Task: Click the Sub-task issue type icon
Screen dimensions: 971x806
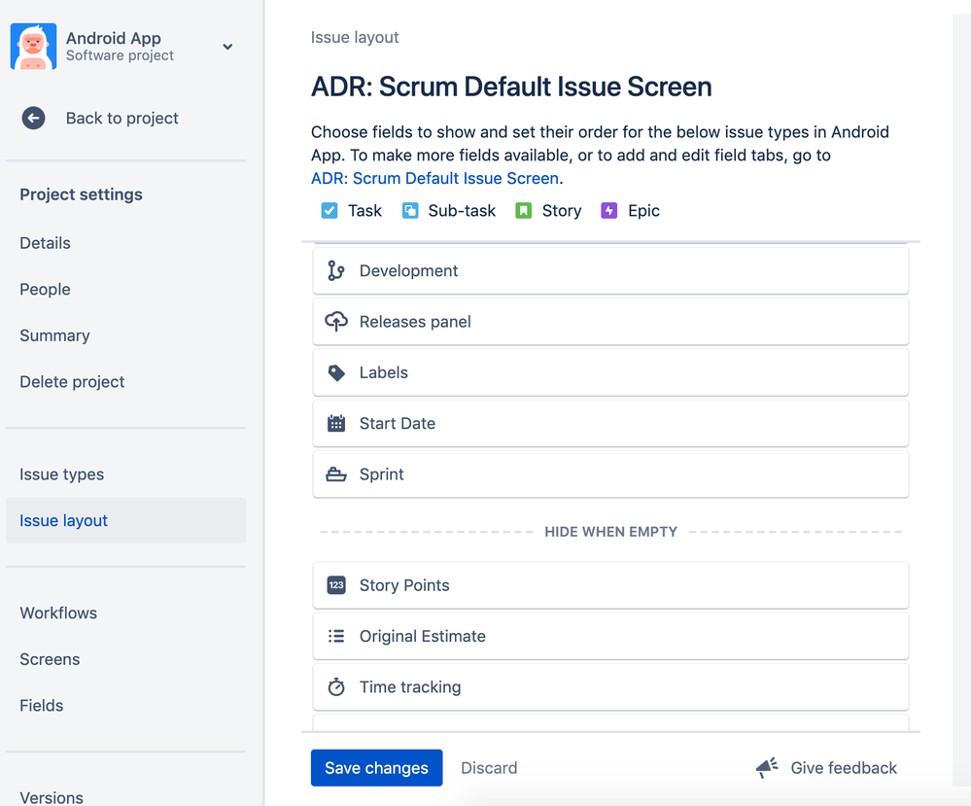Action: tap(410, 211)
